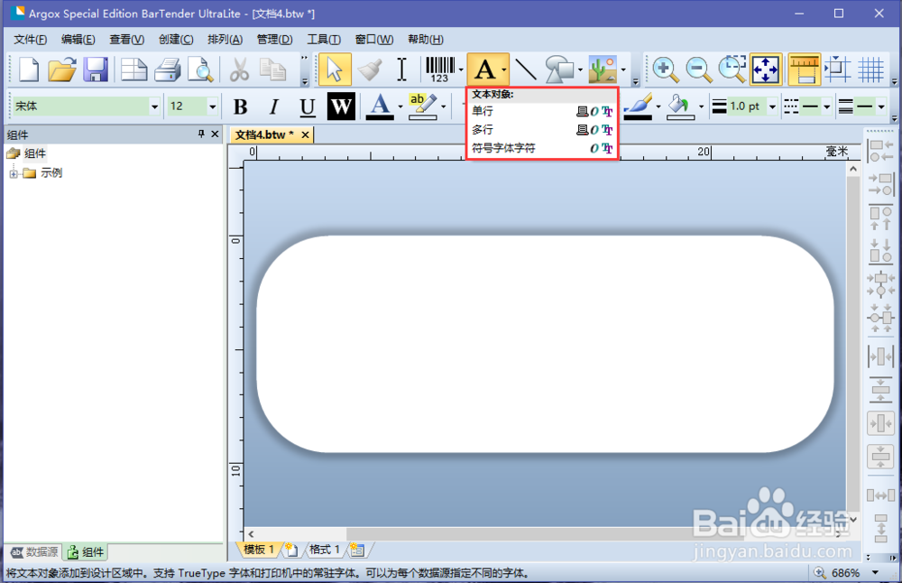Zoom in with the plus magnifier
902x583 pixels.
(665, 69)
